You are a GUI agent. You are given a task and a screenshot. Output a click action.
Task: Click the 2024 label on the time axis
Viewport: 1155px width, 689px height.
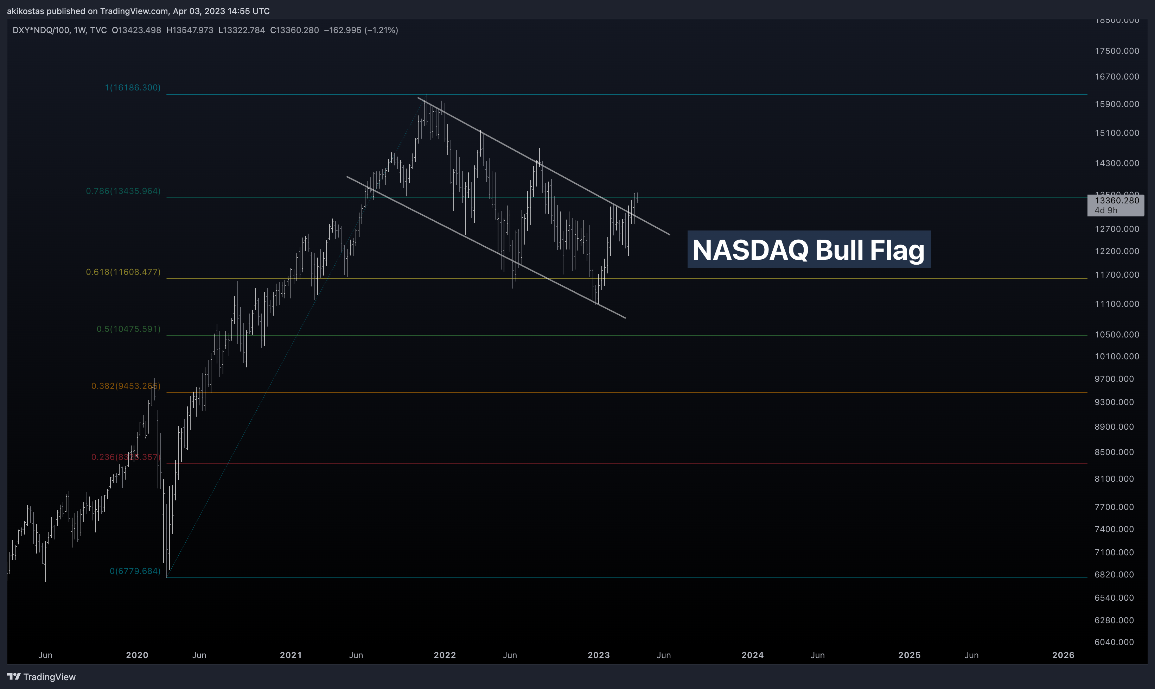click(753, 655)
